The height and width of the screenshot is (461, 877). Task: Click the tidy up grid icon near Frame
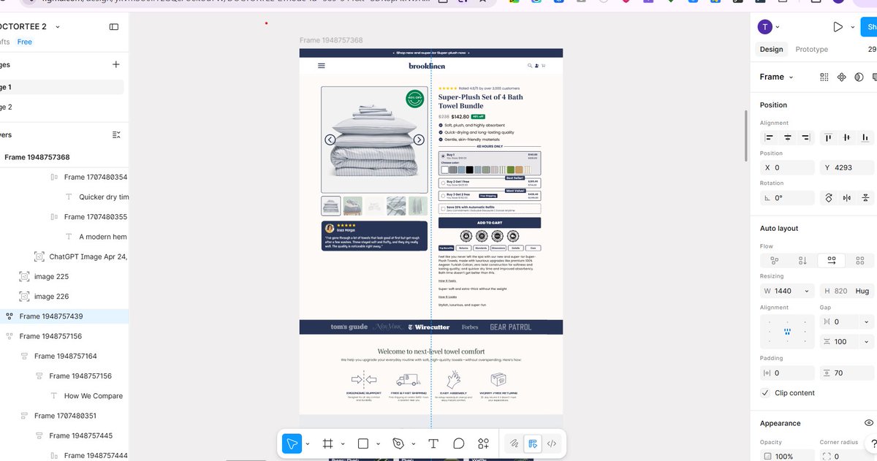(x=824, y=77)
